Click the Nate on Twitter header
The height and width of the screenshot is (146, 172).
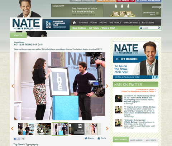coord(135,84)
